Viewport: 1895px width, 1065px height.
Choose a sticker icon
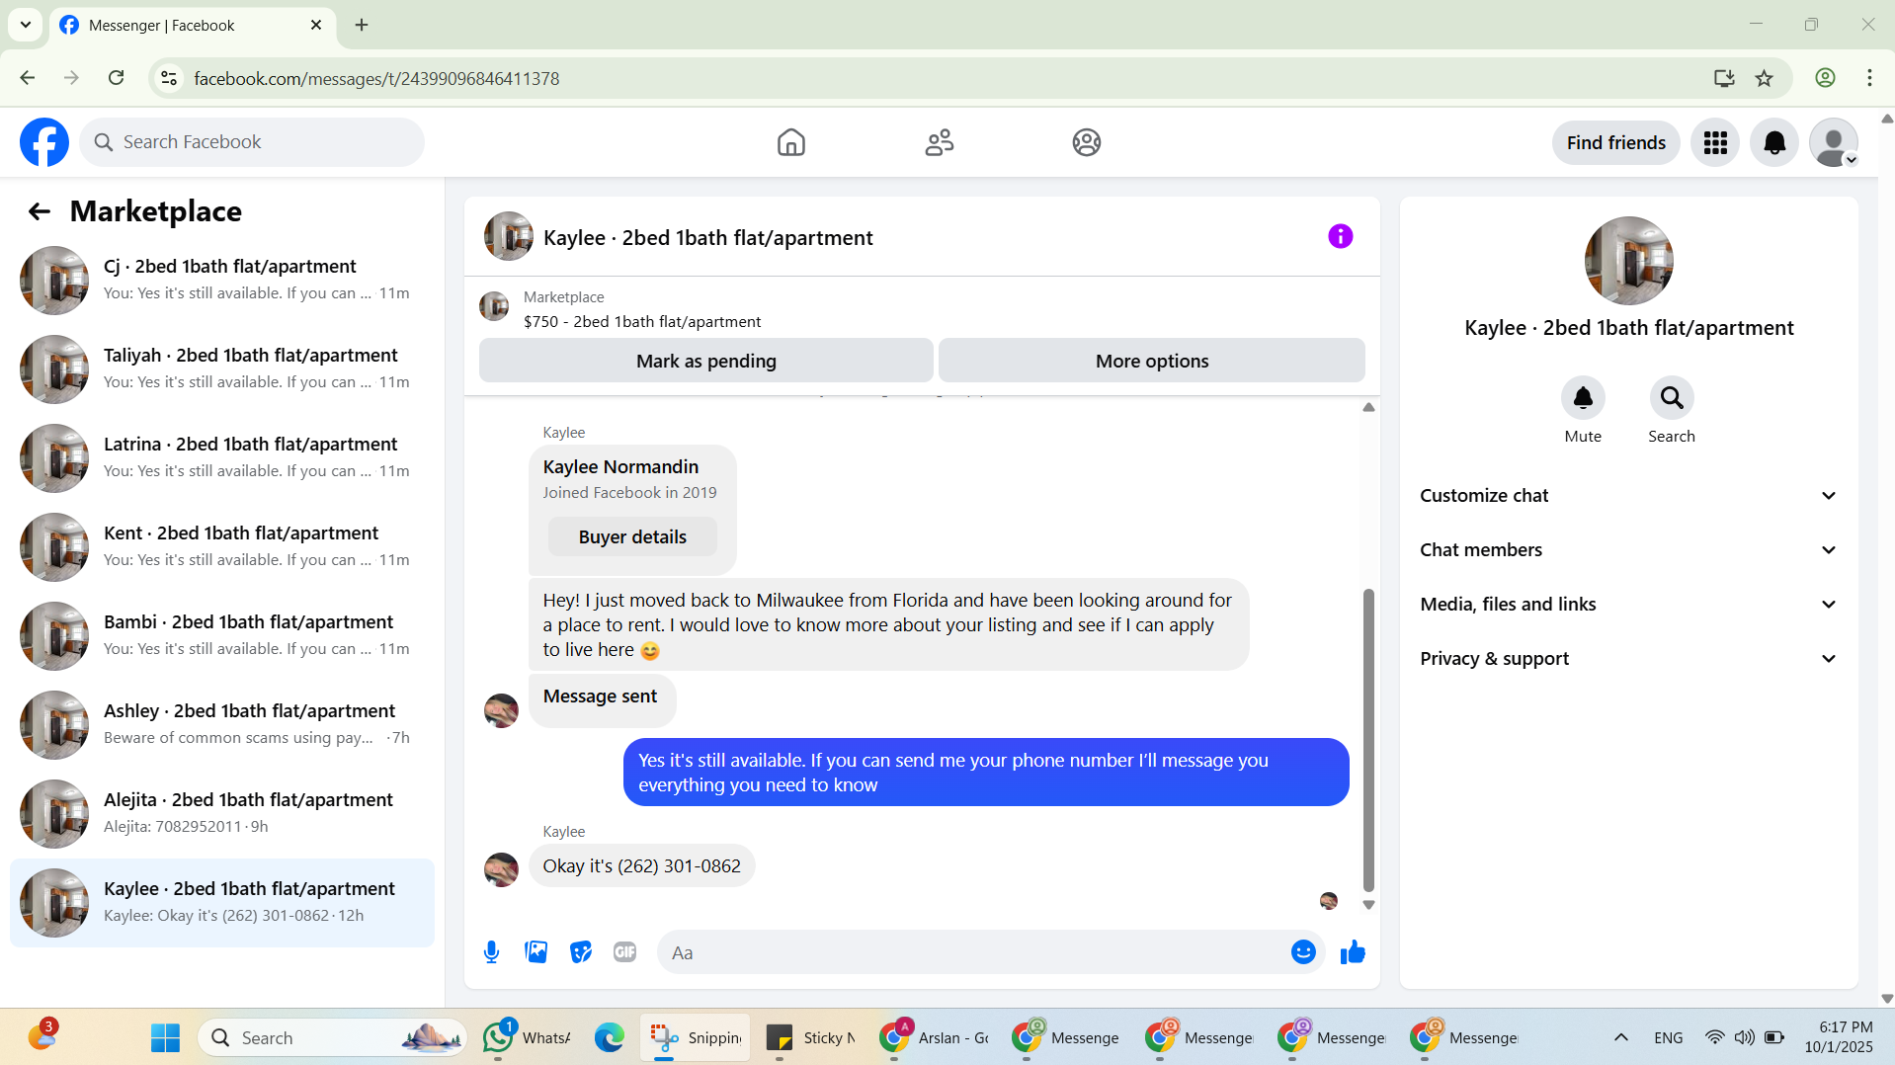tap(581, 952)
